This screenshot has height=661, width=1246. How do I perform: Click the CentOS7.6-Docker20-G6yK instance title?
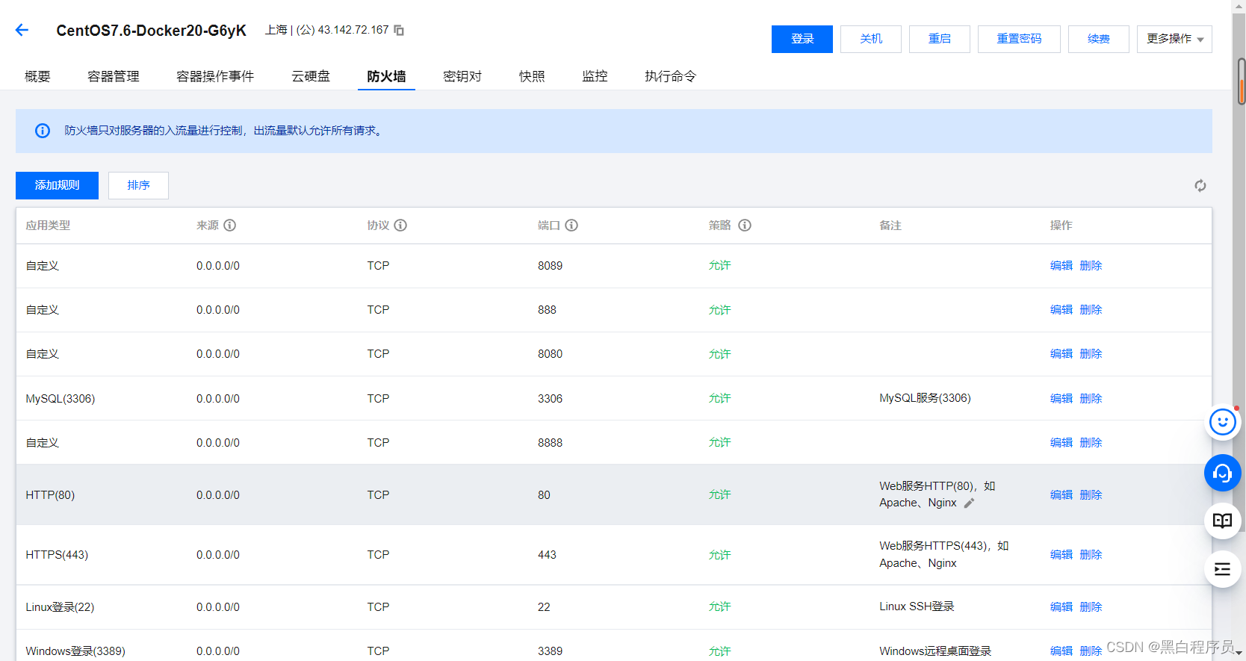tap(151, 31)
